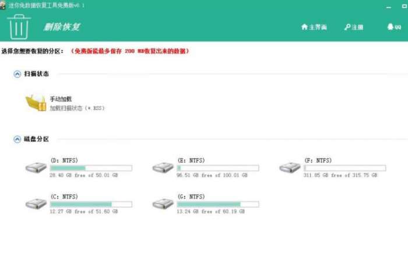408x277 pixels.
Task: Select the E: NTFS drive icon
Action: click(x=163, y=168)
